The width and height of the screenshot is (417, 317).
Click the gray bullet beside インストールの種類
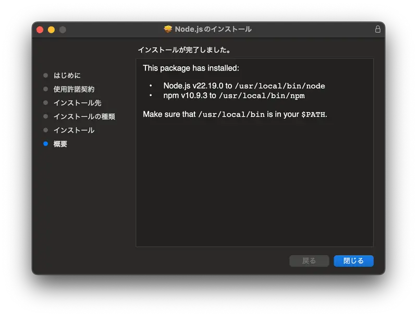click(x=45, y=116)
